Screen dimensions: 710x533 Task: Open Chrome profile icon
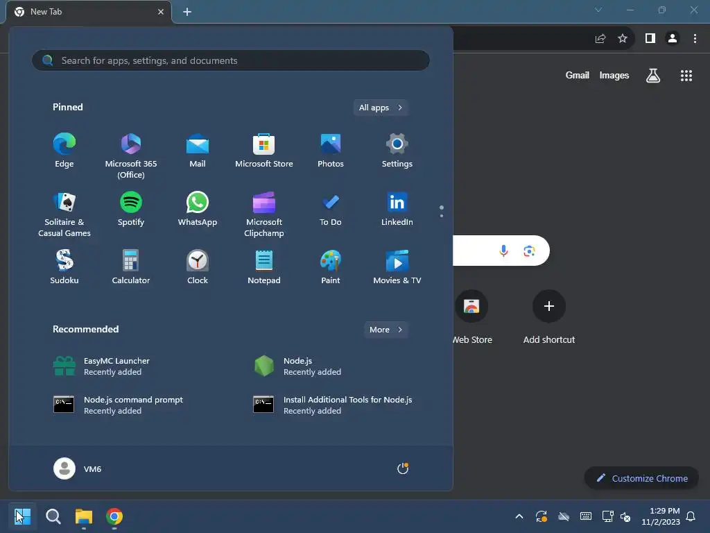click(x=672, y=39)
